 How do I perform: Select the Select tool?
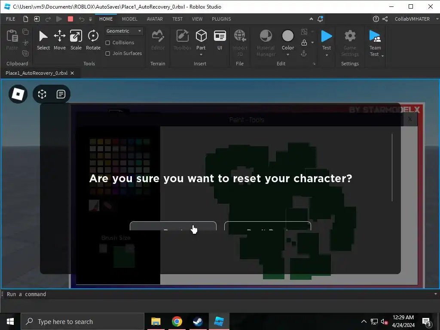click(43, 40)
